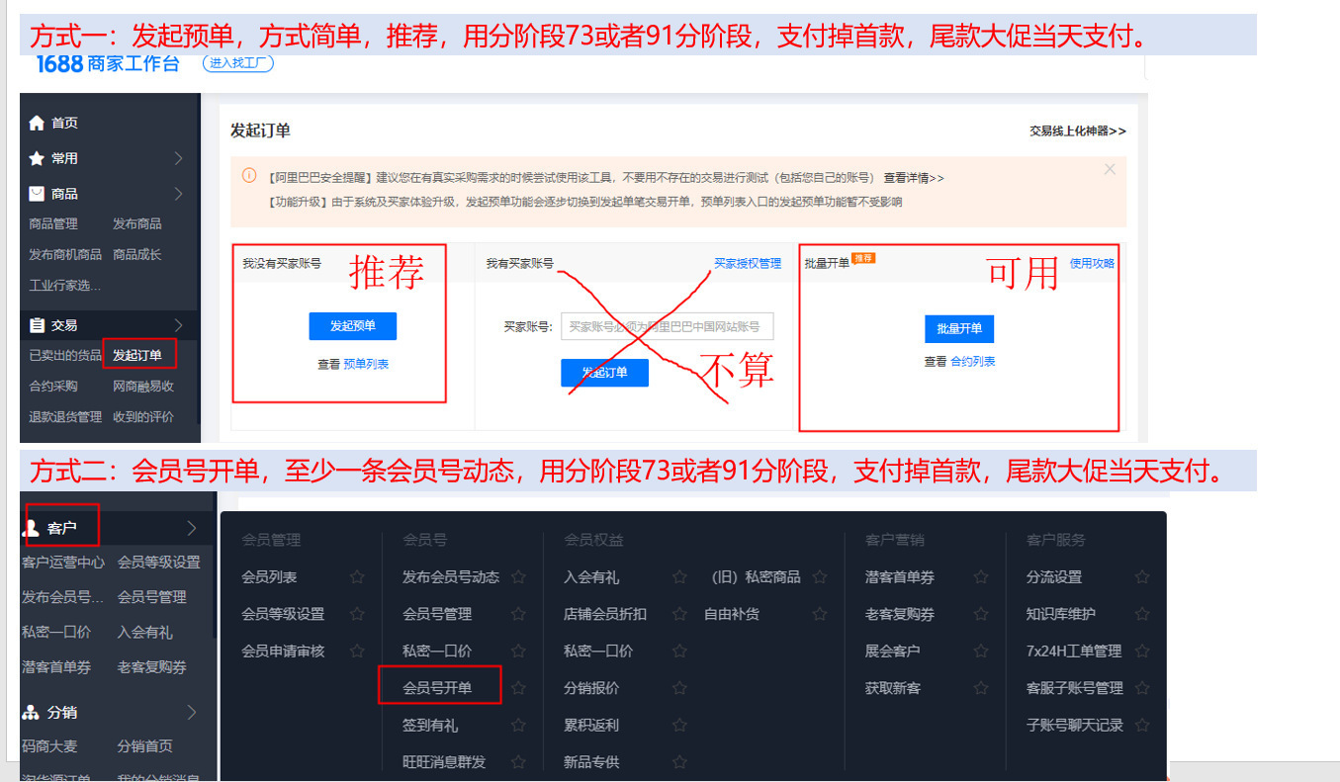1340x782 pixels.
Task: Expand the 常用 section chevron
Action: pos(179,158)
